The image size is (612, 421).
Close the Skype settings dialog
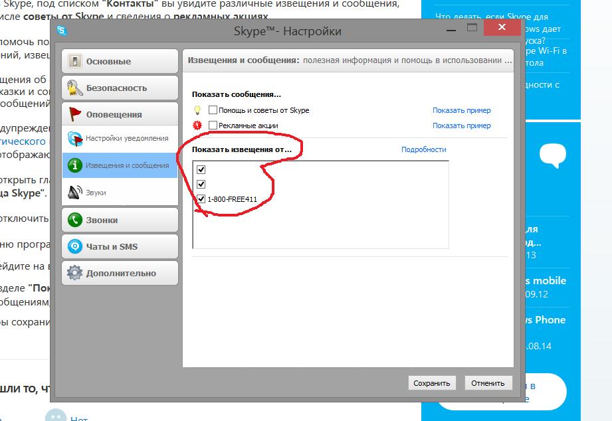pos(502,27)
